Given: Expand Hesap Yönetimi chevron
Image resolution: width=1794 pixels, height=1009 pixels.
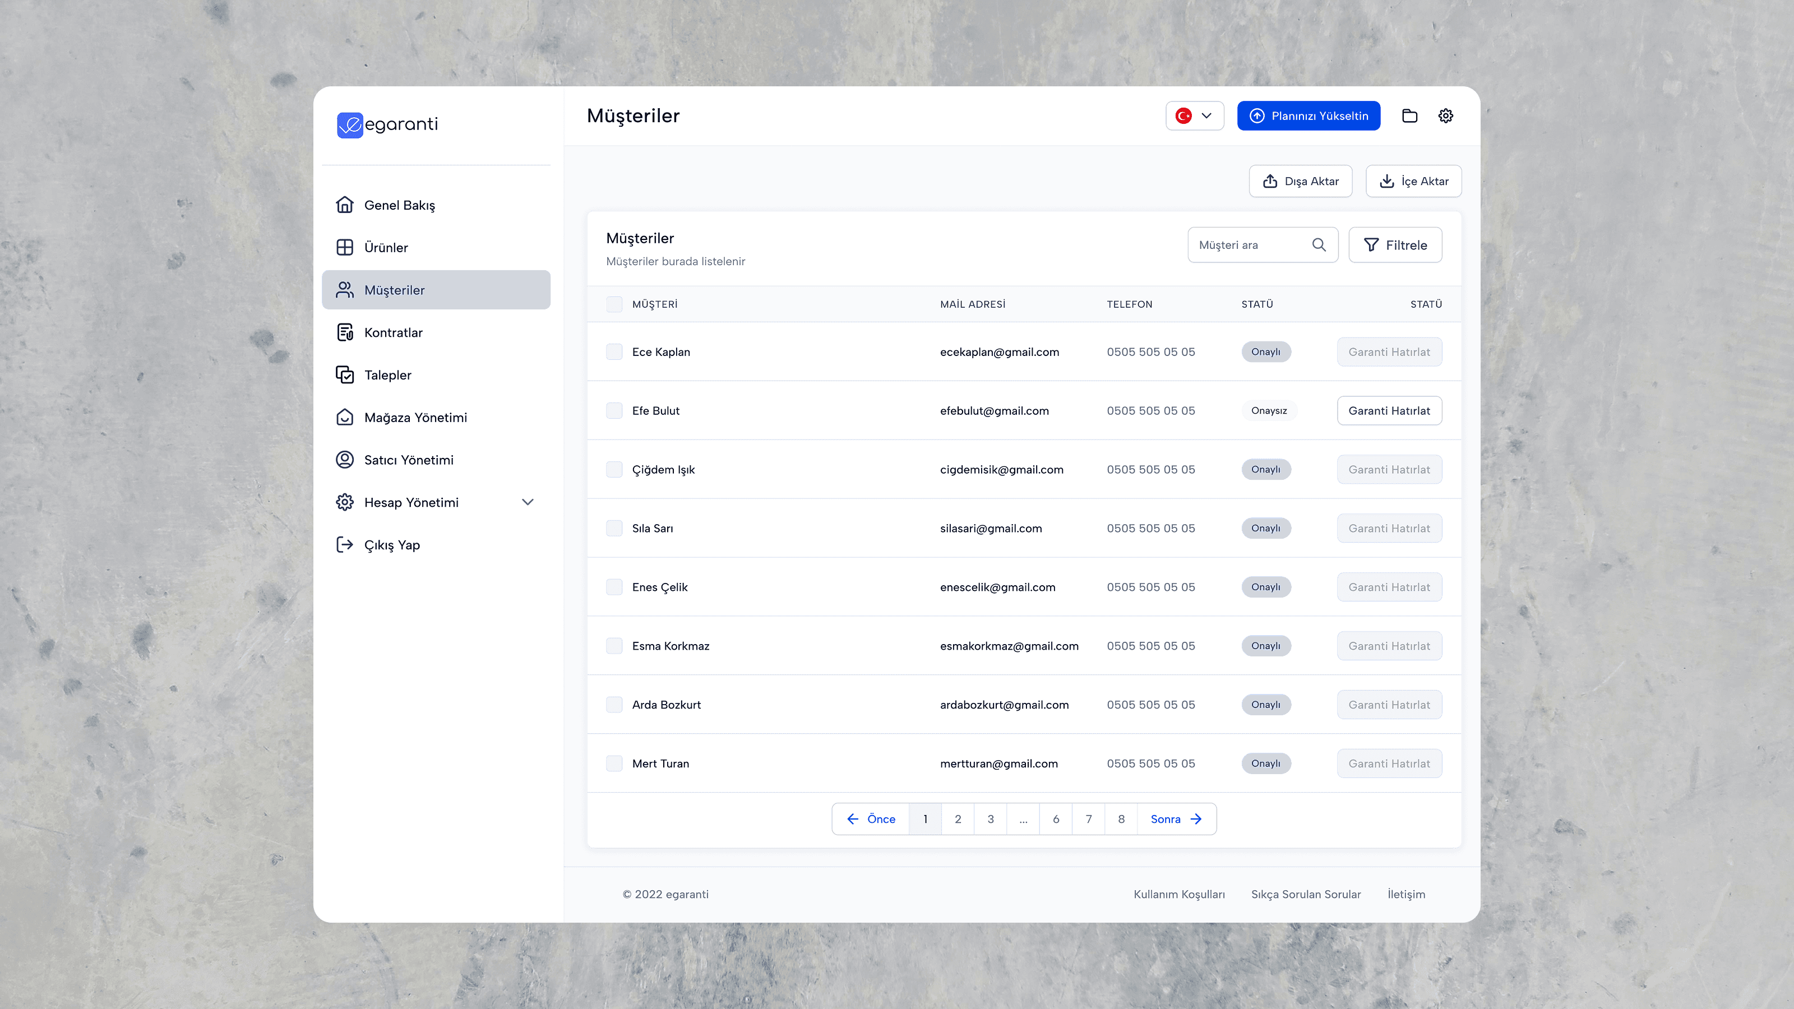Looking at the screenshot, I should click(528, 502).
